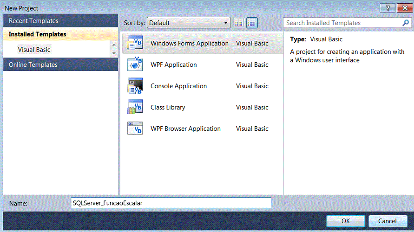Select the Visual Basic tree node
This screenshot has height=232, width=414.
click(x=34, y=50)
